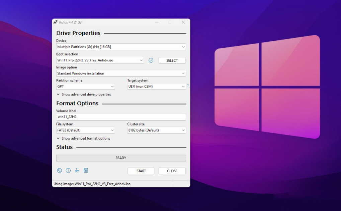This screenshot has width=341, height=211.
Task: Change the Partition scheme GPT dropdown
Action: tap(85, 86)
